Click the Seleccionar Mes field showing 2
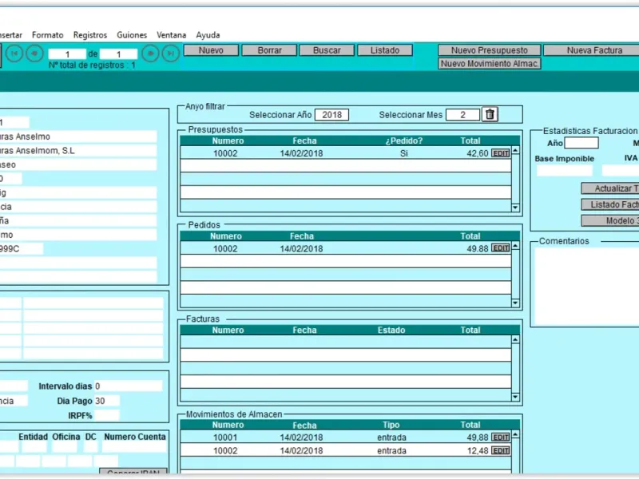Image resolution: width=639 pixels, height=479 pixels. (x=463, y=115)
